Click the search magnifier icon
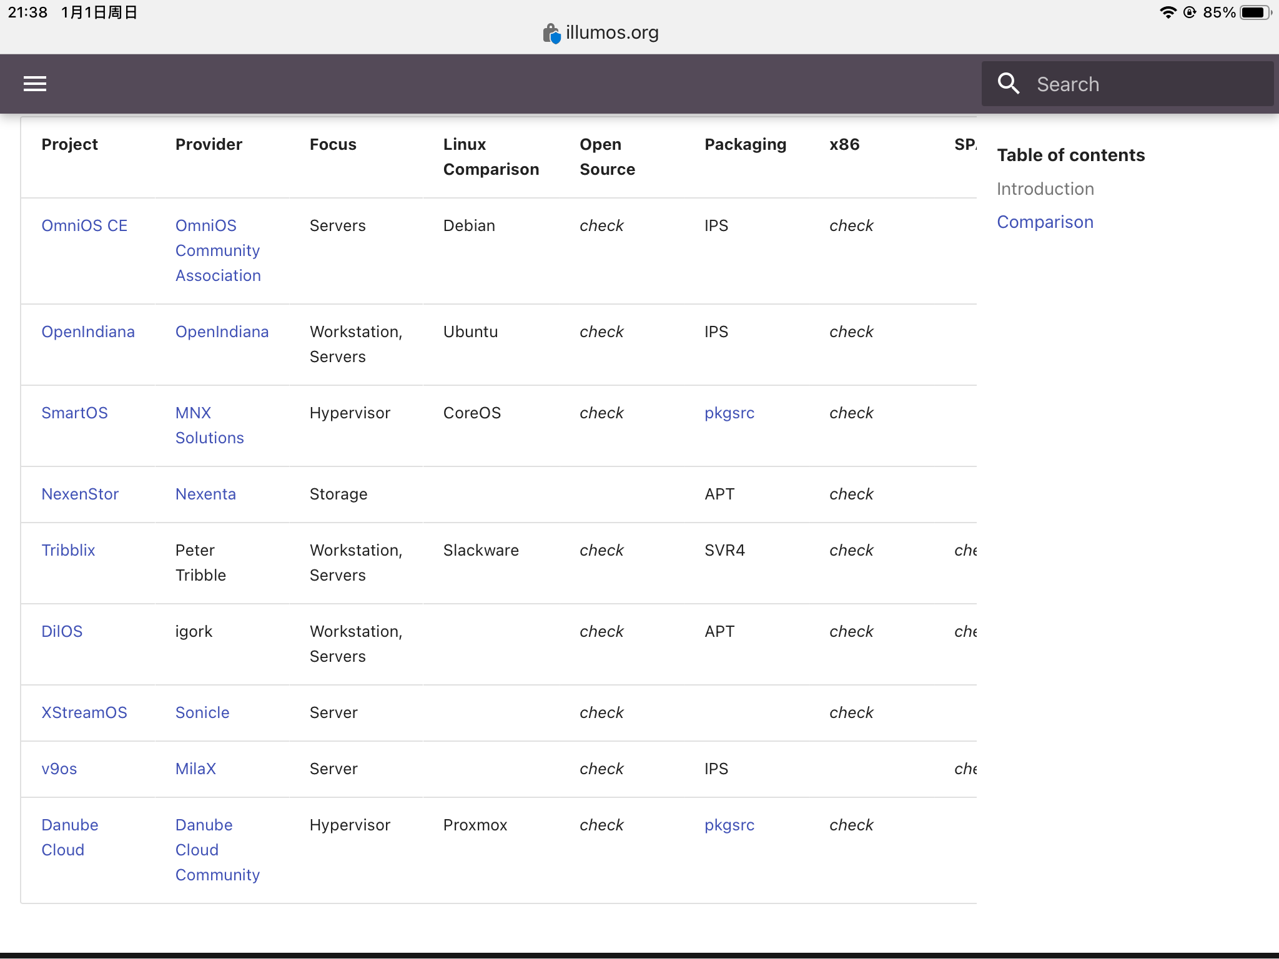The width and height of the screenshot is (1279, 959). (x=1009, y=84)
